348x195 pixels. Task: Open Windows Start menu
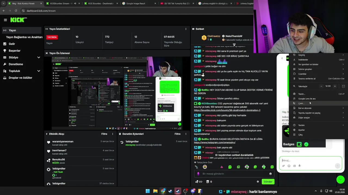point(148,191)
